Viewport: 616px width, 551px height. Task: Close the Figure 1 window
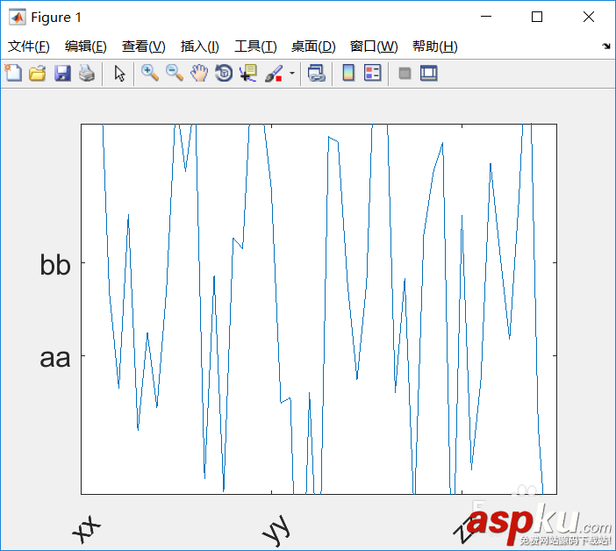[x=589, y=17]
